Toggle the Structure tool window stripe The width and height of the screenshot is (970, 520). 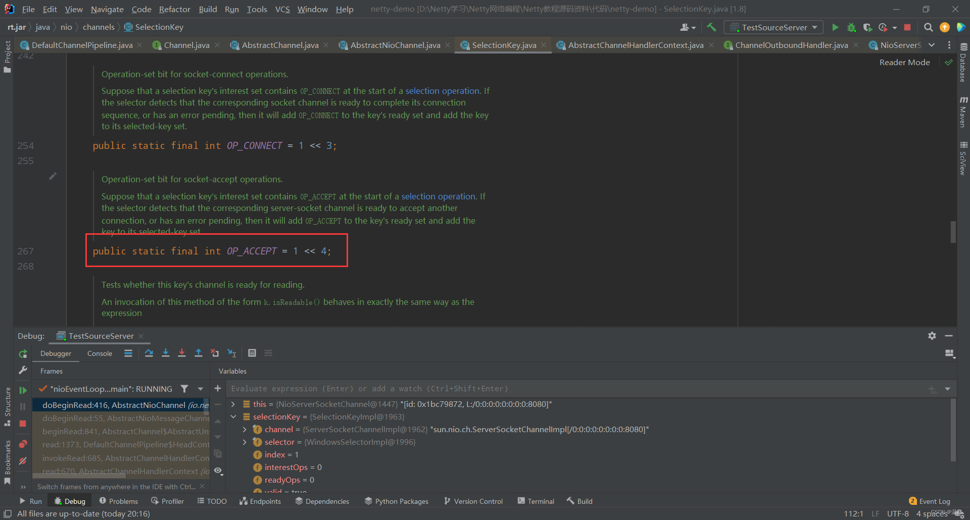point(7,406)
